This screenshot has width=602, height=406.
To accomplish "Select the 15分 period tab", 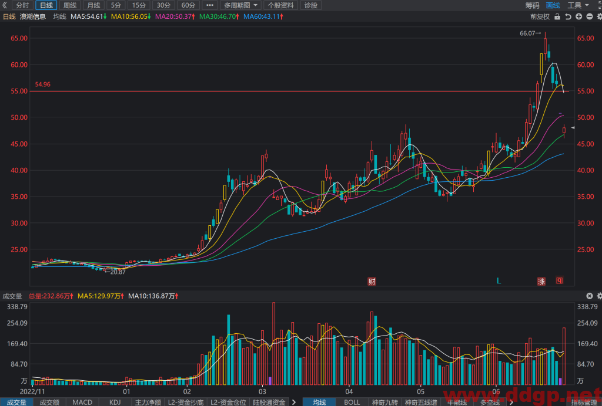I will [x=139, y=5].
